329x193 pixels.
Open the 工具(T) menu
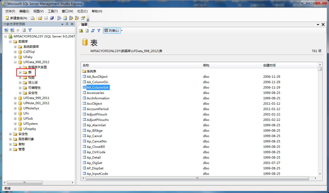53,11
